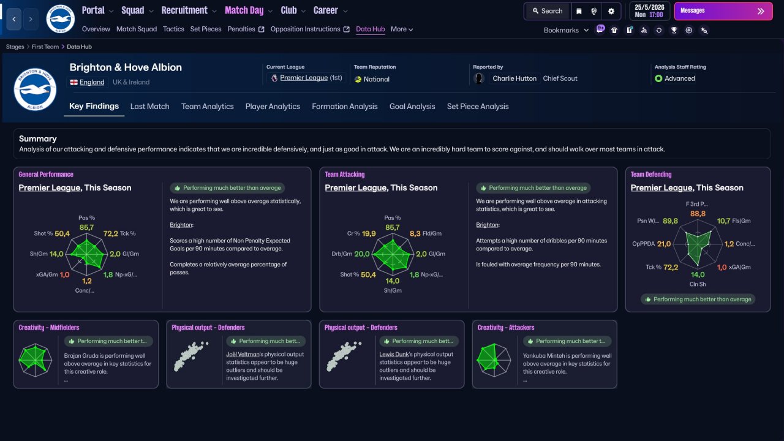Select the Goal Analysis tab
Viewport: 784px width, 441px height.
[412, 107]
